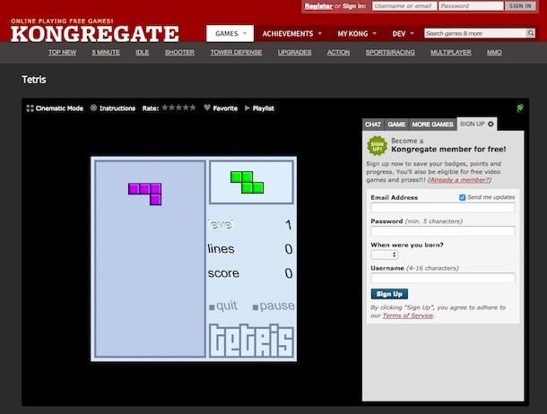
Task: Click the tetris logo in the game
Action: pyautogui.click(x=251, y=341)
